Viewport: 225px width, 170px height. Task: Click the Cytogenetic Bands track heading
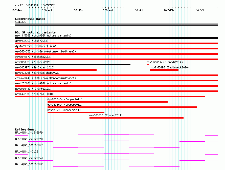point(30,19)
